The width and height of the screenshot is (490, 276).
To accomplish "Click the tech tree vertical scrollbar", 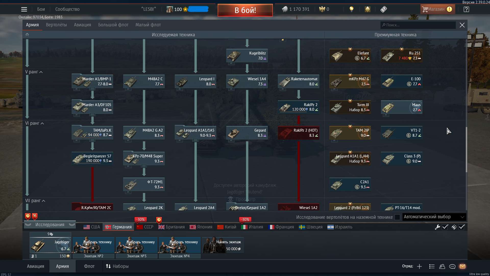I will [466, 149].
